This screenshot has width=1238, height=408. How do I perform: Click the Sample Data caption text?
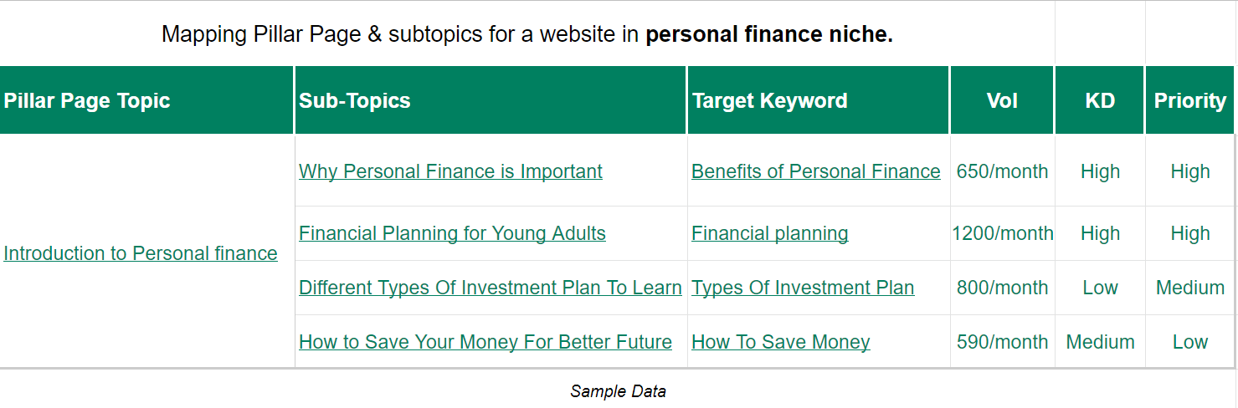(619, 390)
